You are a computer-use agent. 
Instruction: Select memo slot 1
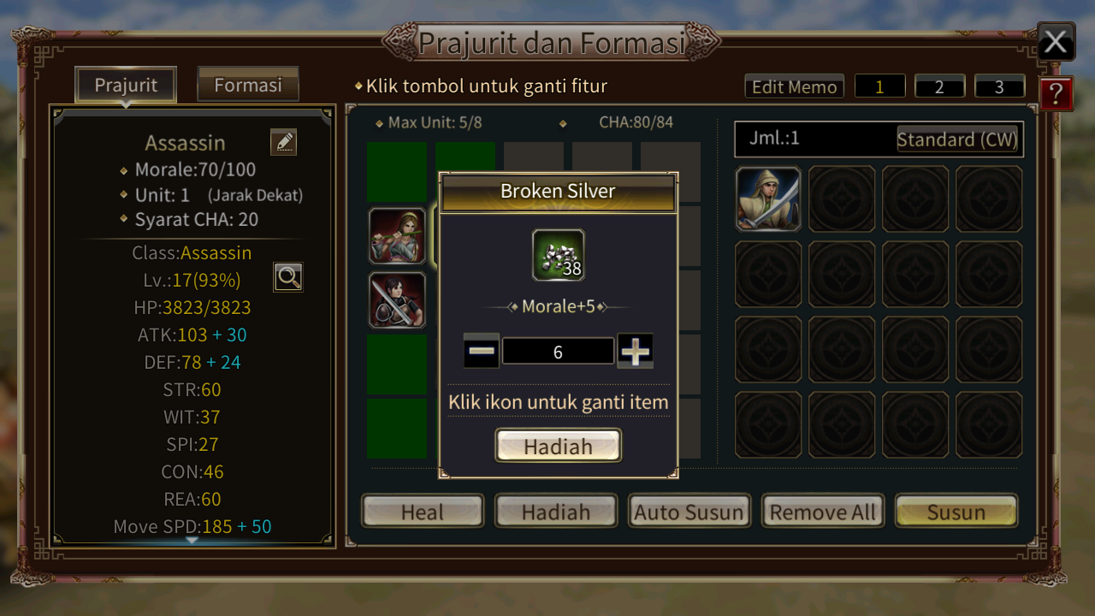click(879, 86)
